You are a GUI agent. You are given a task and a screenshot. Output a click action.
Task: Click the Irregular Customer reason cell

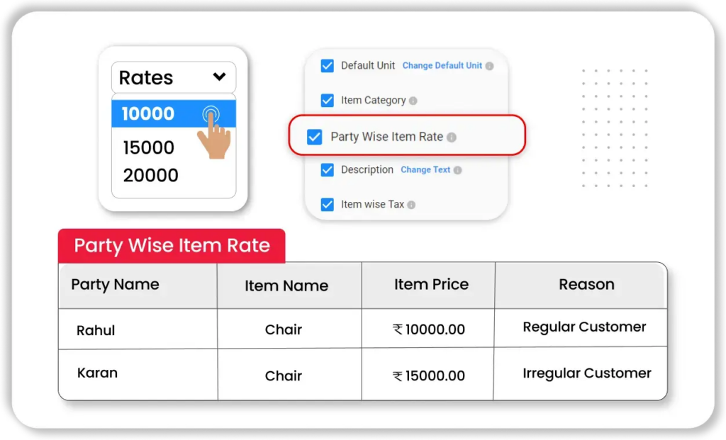pos(586,373)
